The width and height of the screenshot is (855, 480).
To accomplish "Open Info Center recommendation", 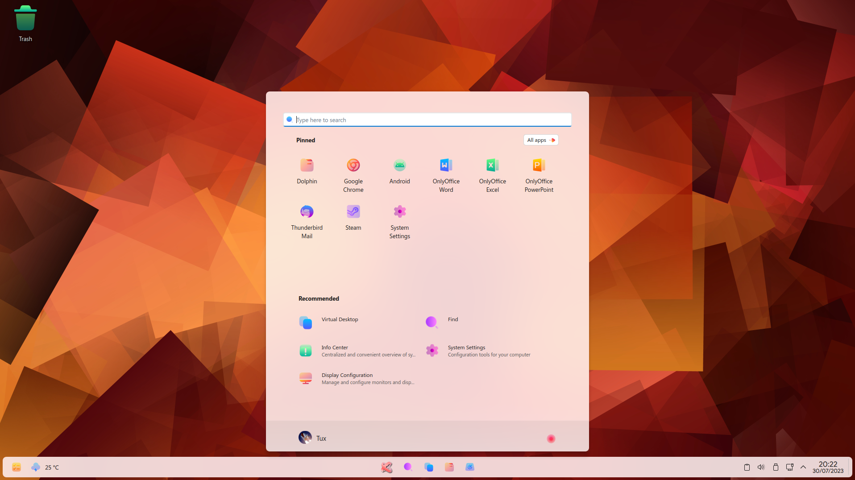I will pyautogui.click(x=357, y=351).
